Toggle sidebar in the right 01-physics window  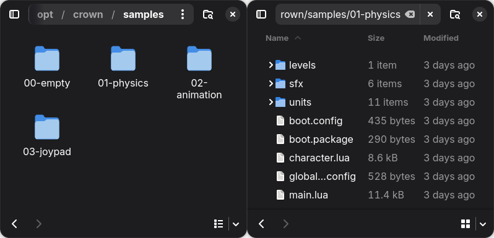click(x=261, y=14)
